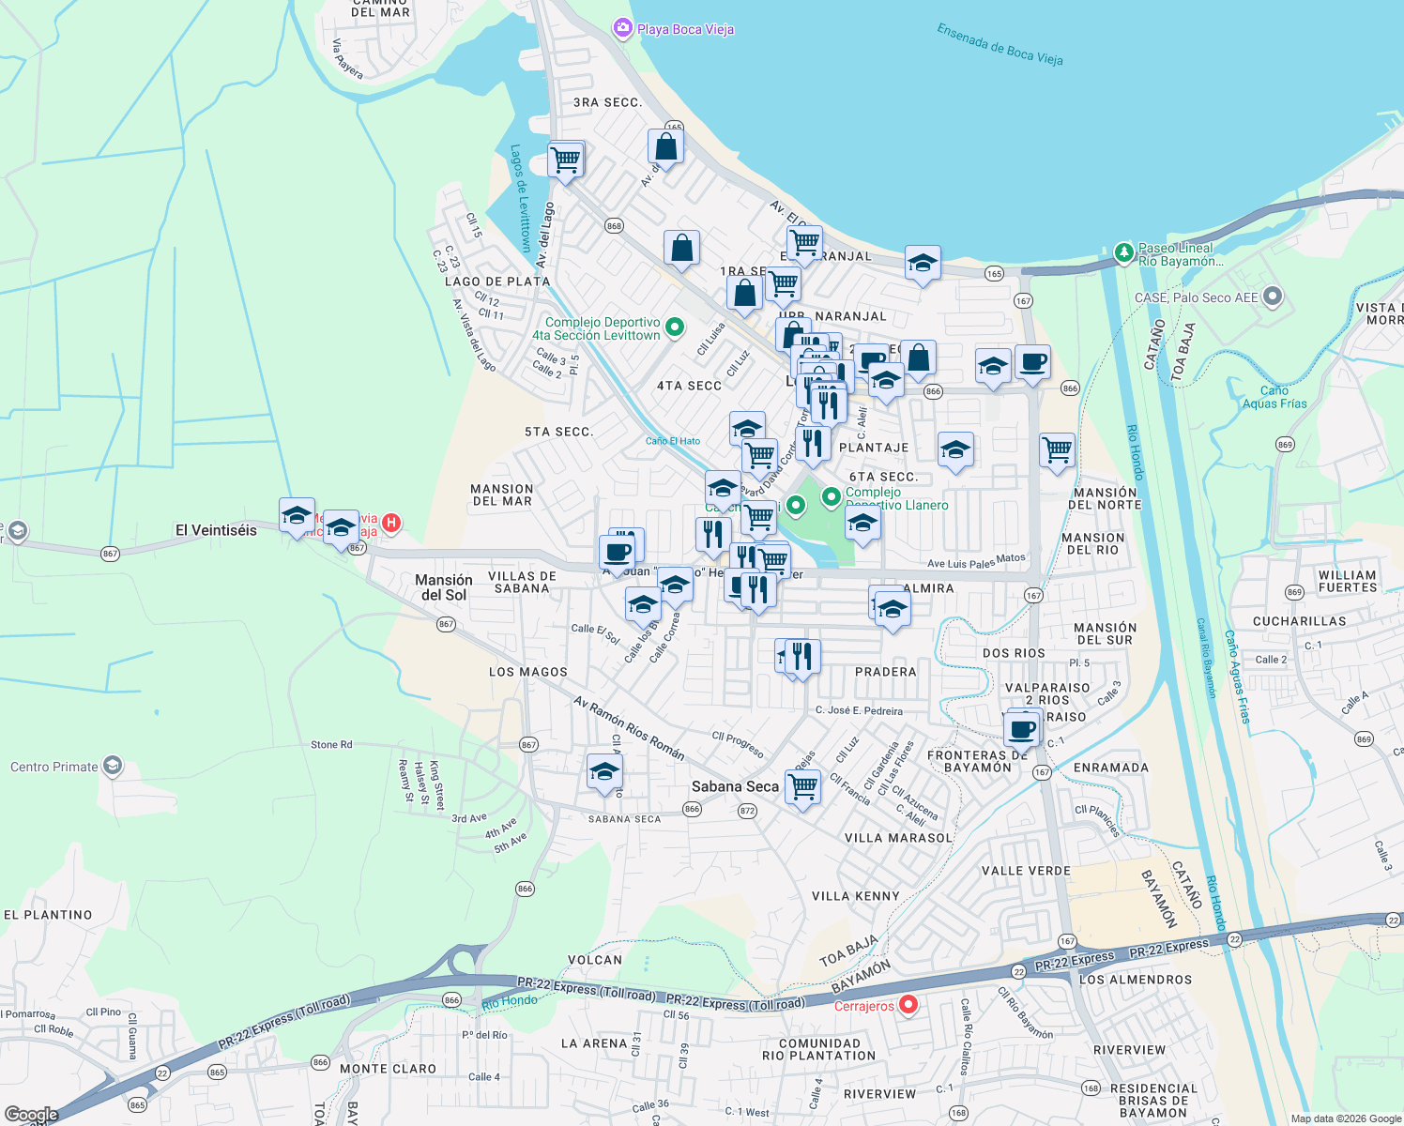Screen dimensions: 1404x1126
Task: Click the El Veintiséis place label
Action: click(x=216, y=530)
